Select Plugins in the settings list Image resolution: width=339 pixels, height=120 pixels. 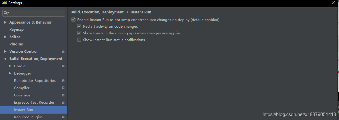(16, 44)
